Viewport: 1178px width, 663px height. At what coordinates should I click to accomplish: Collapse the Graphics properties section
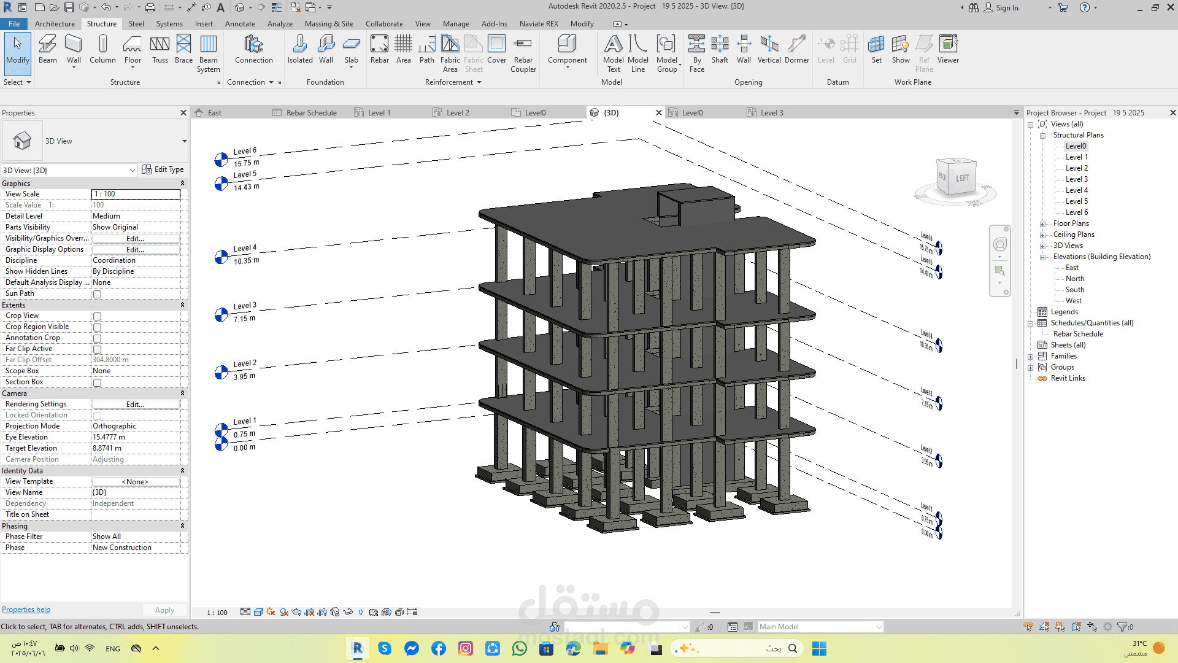182,184
